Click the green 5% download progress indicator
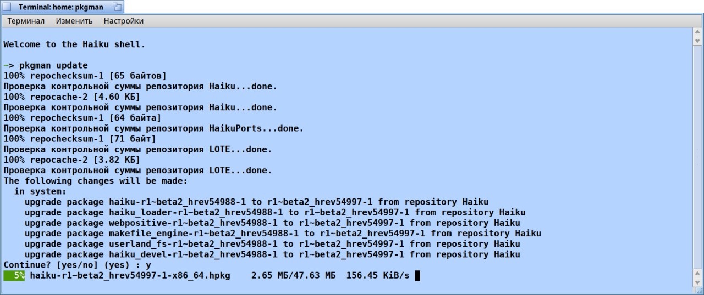The image size is (704, 295). pos(14,275)
